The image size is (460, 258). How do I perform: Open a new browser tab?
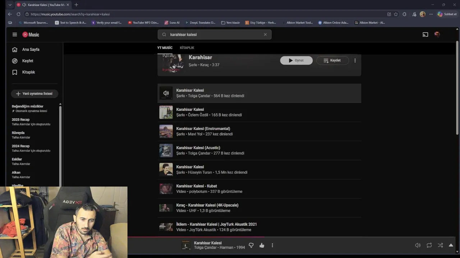tap(76, 5)
